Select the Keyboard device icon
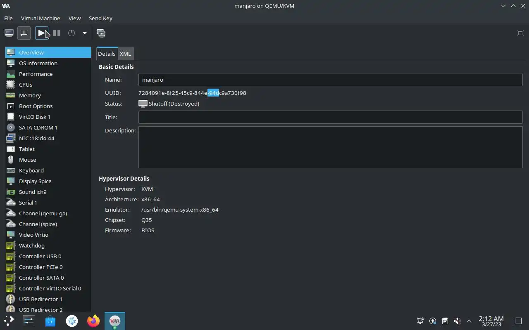529x330 pixels. (11, 170)
